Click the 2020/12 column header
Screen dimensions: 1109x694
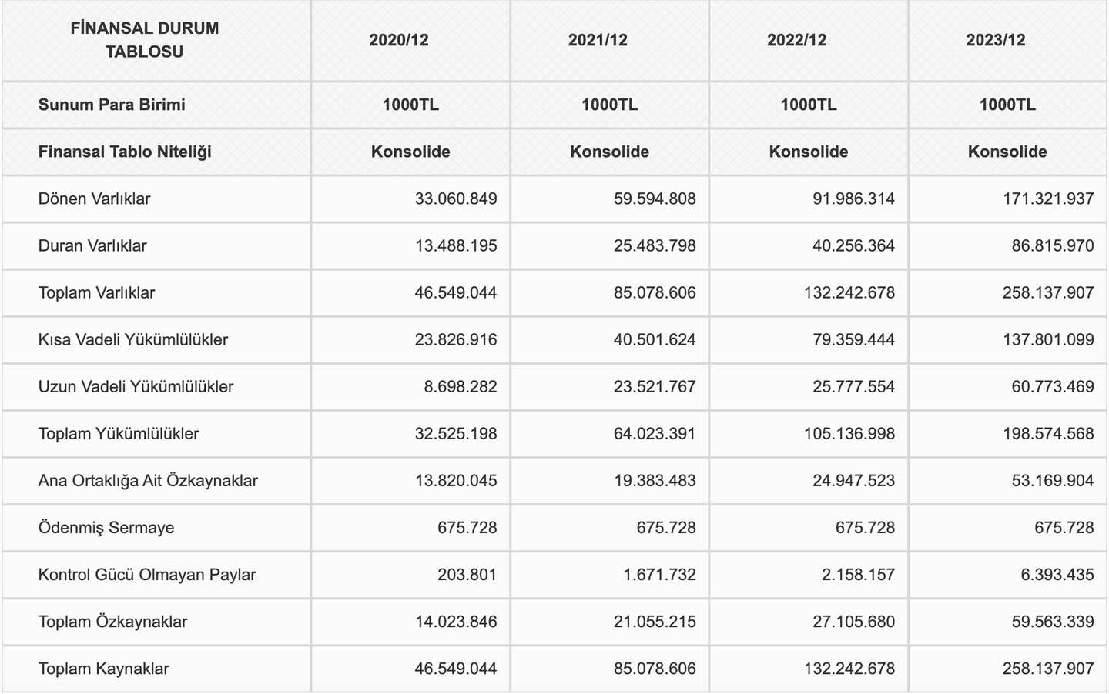pyautogui.click(x=398, y=40)
